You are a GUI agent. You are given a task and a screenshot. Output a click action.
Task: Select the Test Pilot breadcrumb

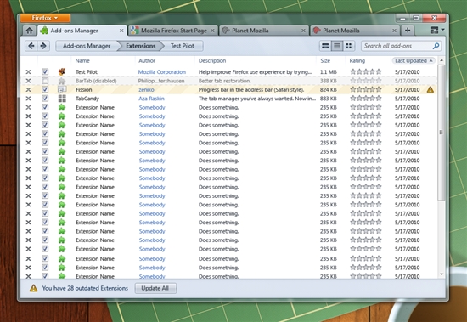coord(183,46)
